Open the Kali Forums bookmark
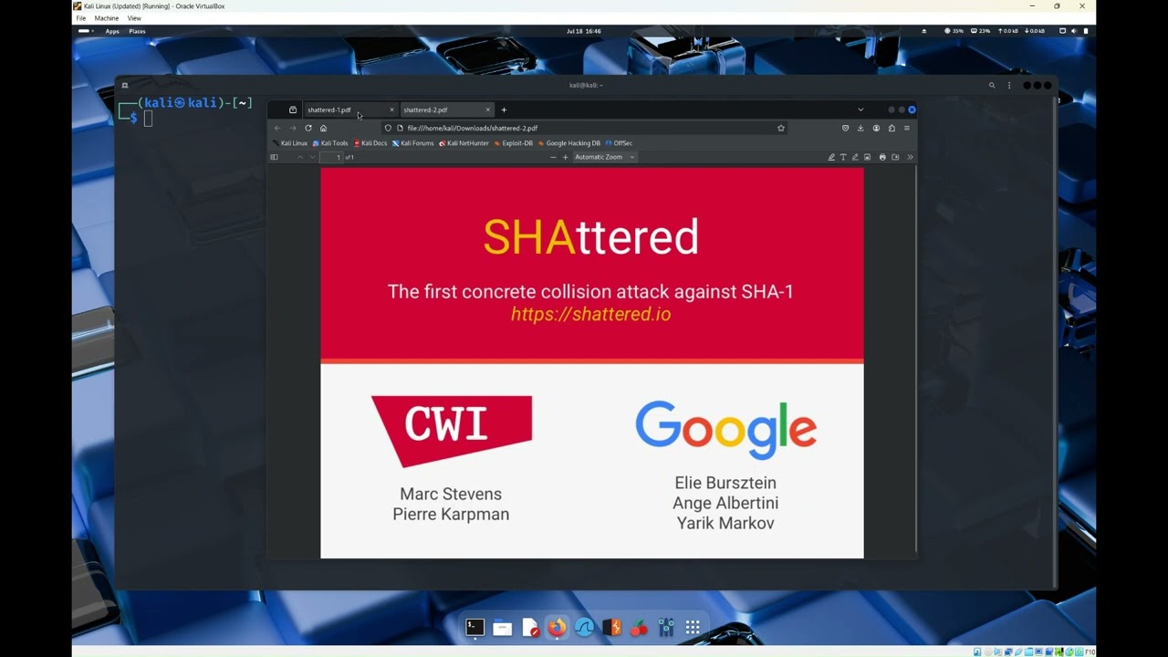1168x657 pixels. click(413, 143)
